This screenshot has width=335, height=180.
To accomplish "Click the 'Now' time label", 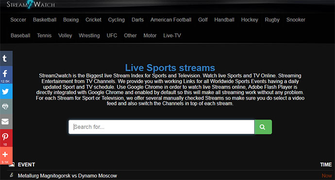I will point(327,176).
